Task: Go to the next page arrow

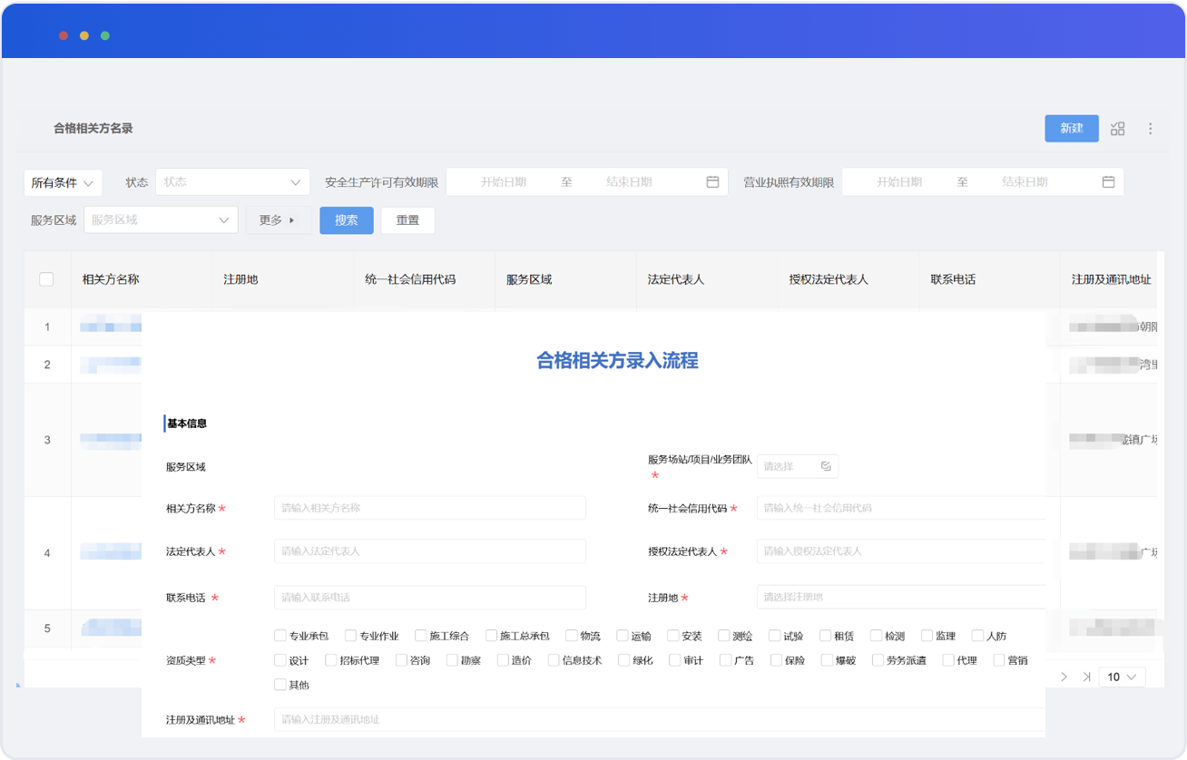Action: pos(1064,677)
